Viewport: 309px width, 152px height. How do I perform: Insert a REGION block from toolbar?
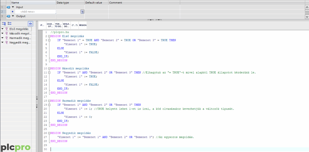[83, 25]
